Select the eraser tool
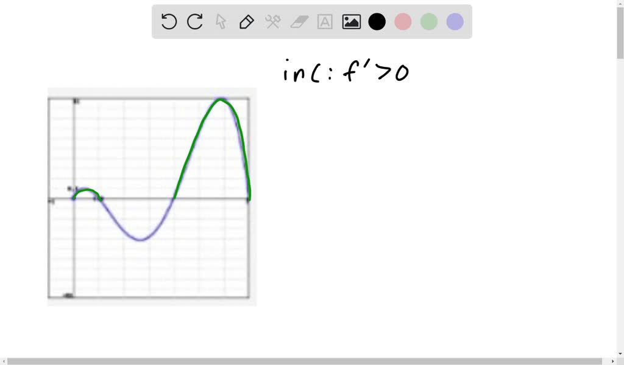 [298, 22]
